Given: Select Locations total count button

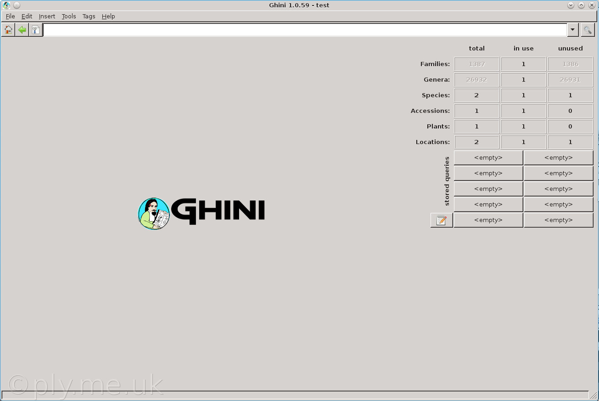Looking at the screenshot, I should (476, 142).
